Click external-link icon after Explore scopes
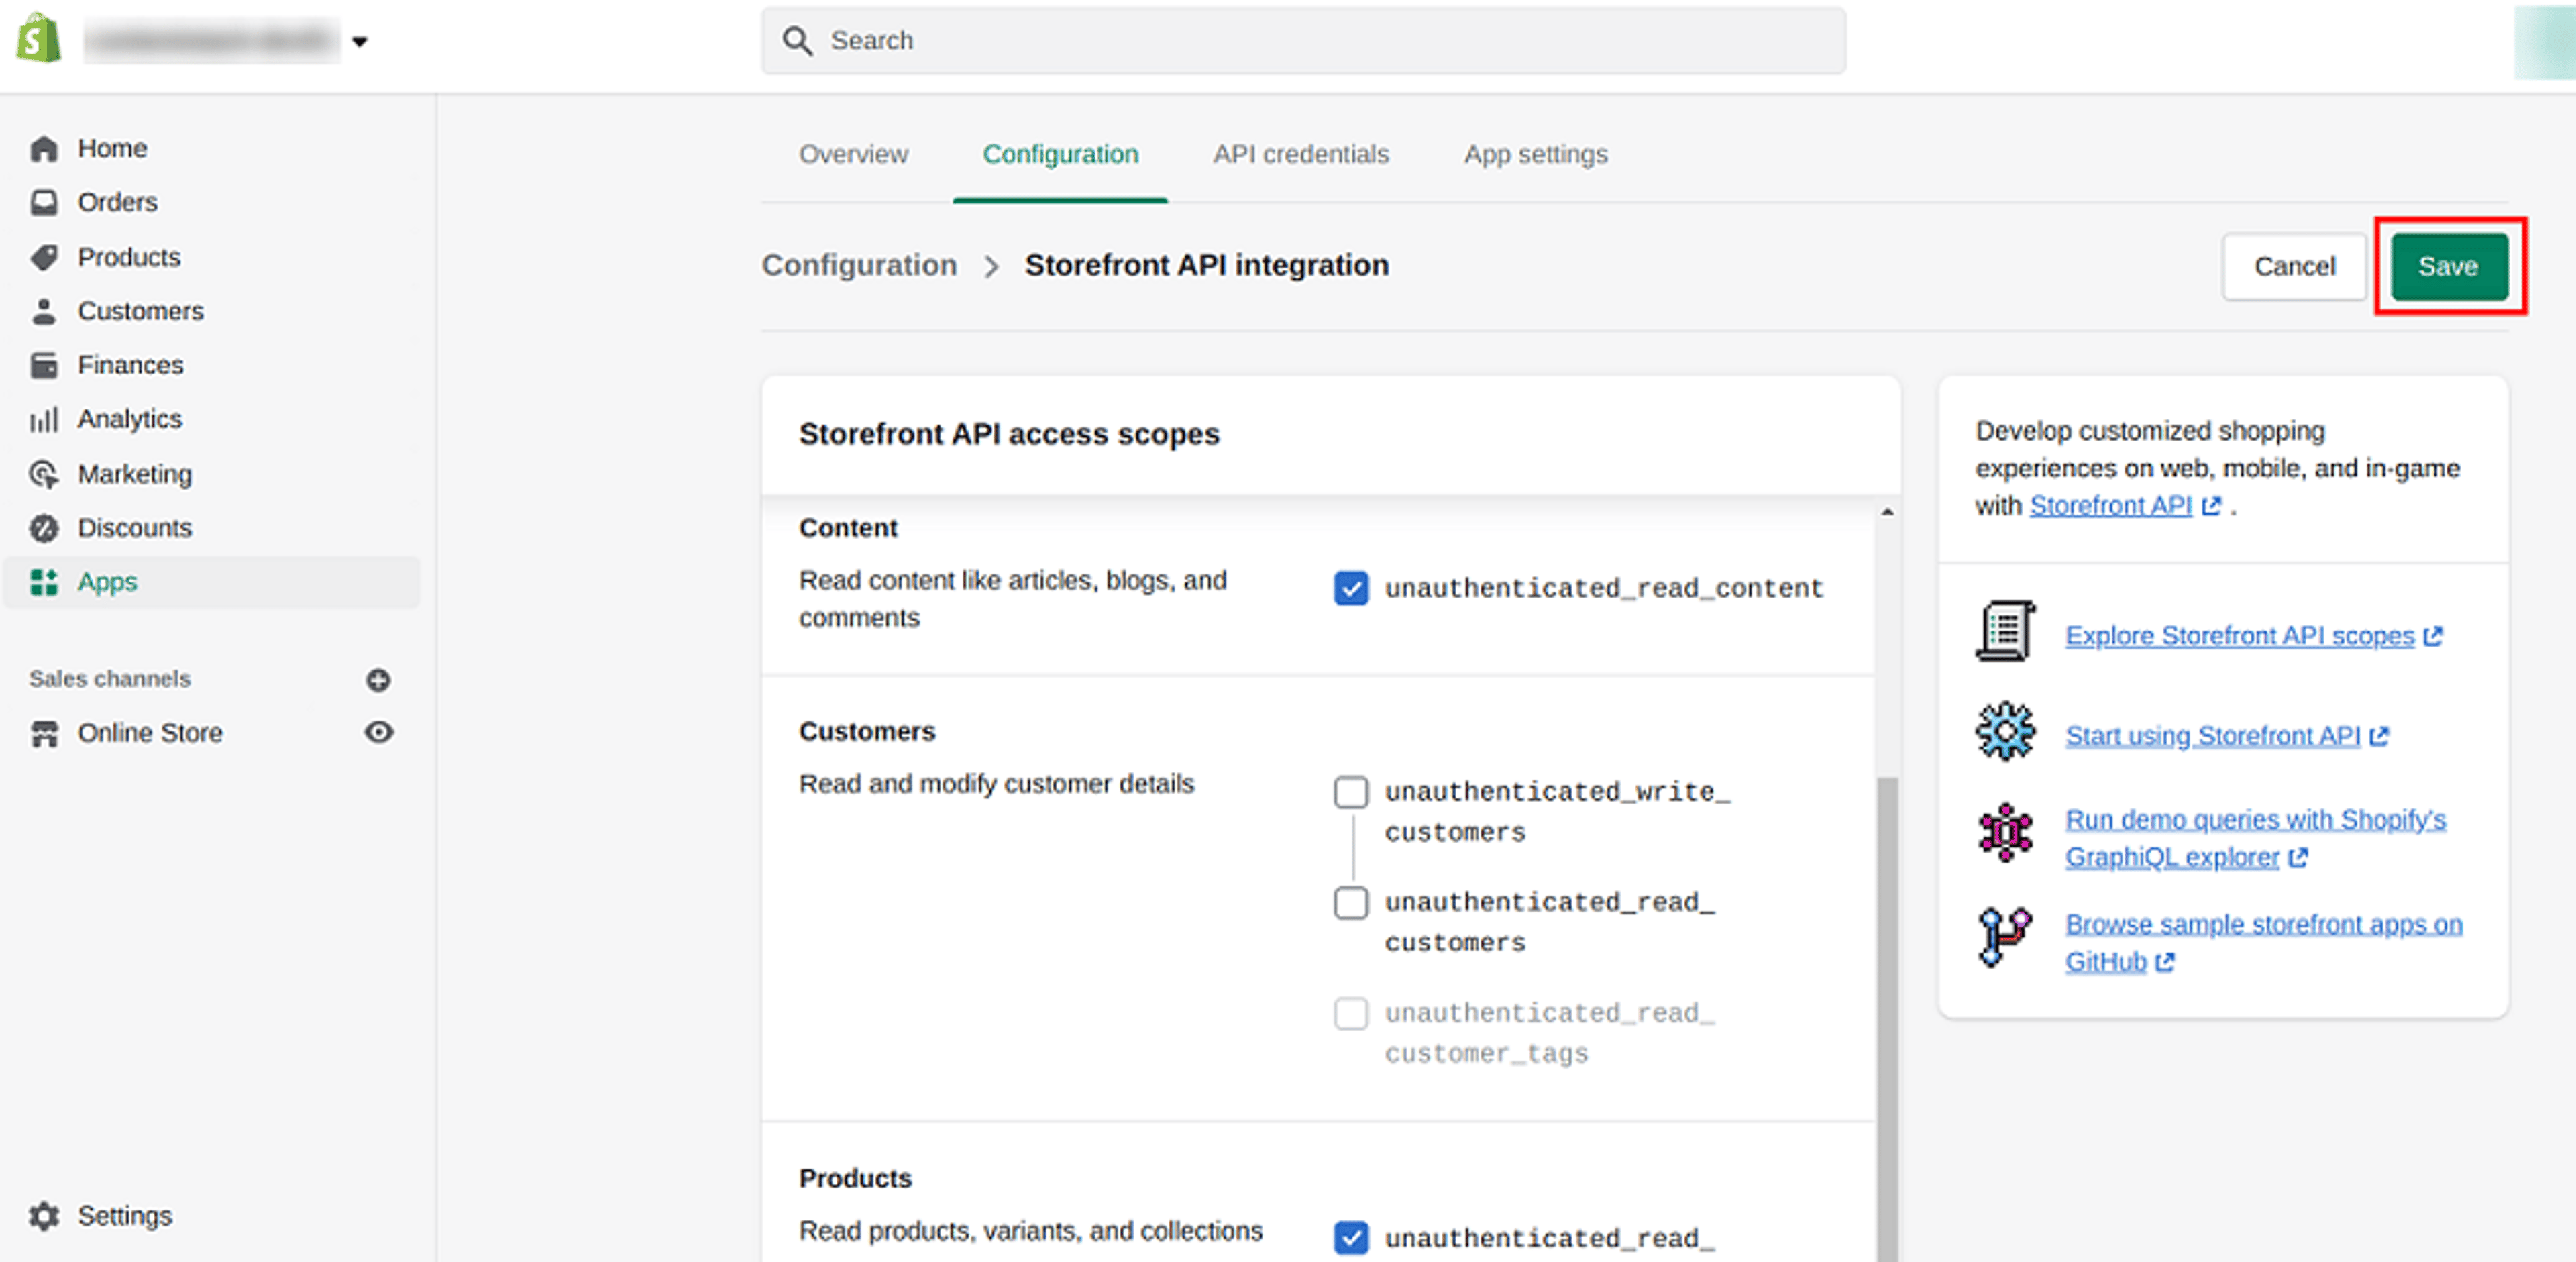Screen dimensions: 2576x1262 [x=2433, y=636]
